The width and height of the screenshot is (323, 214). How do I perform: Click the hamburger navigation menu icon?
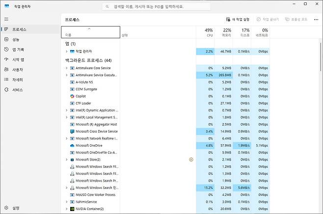coord(6,19)
